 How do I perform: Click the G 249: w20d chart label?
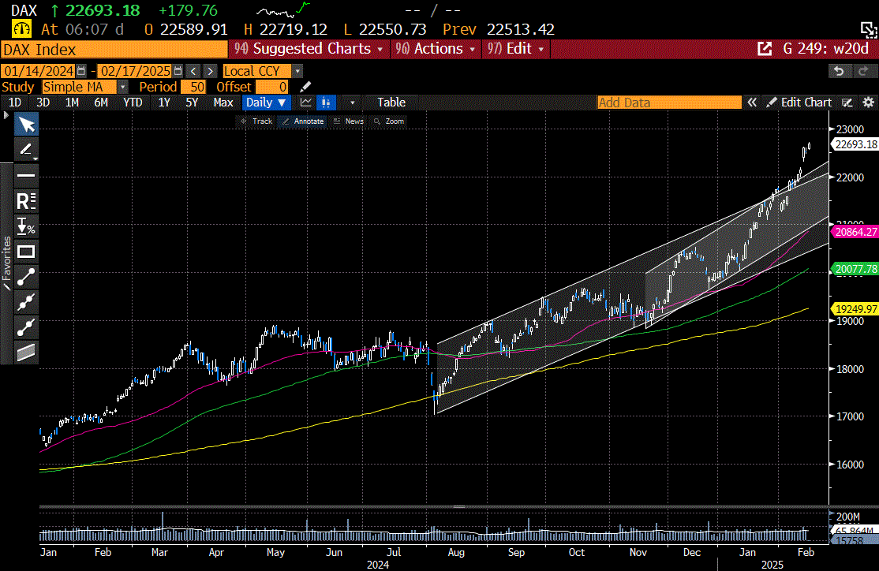[825, 49]
